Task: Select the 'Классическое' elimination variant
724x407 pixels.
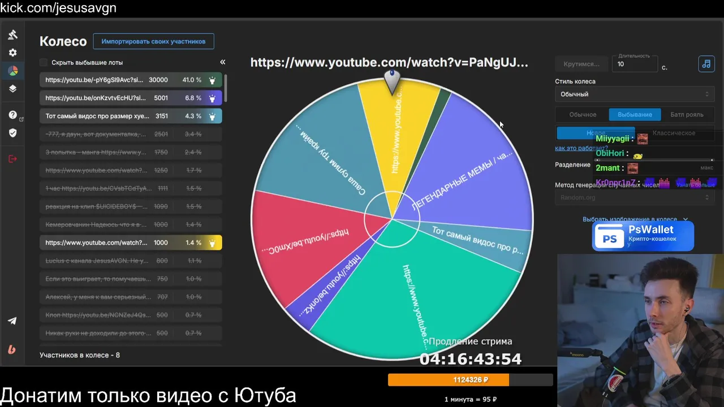Action: click(674, 133)
